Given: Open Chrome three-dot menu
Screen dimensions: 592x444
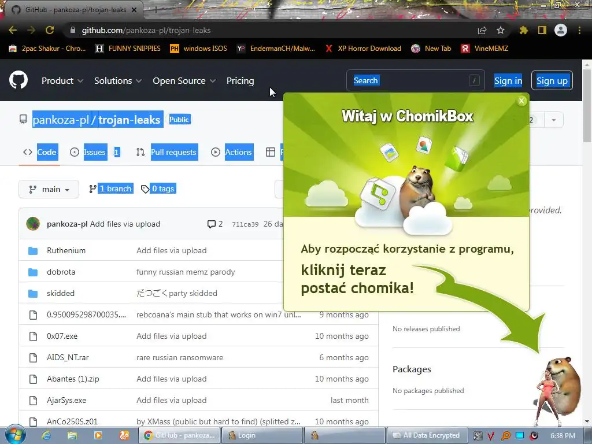Looking at the screenshot, I should click(579, 30).
